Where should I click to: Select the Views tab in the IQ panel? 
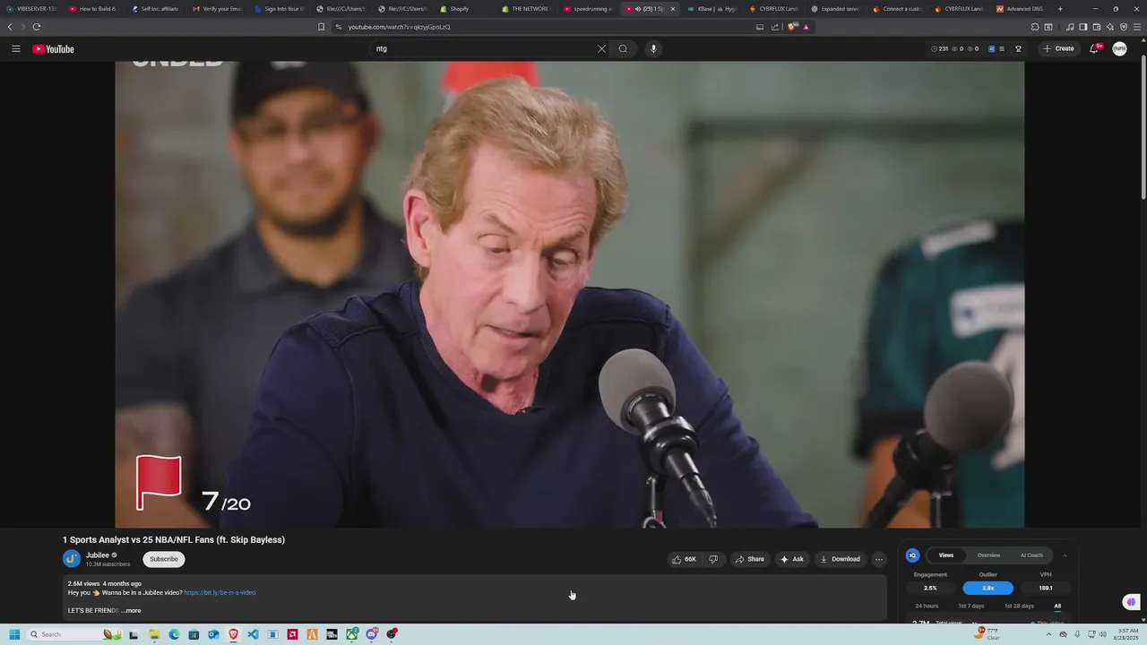point(946,555)
